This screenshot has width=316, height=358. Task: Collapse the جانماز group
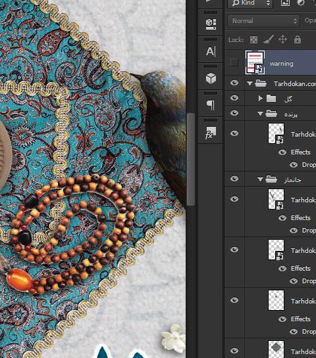(x=260, y=179)
